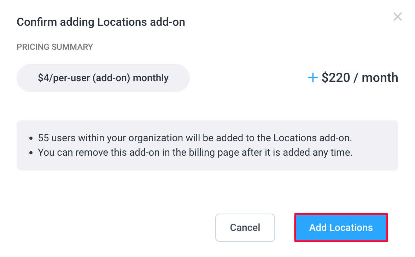Click the PRICING SUMMARY label

(55, 47)
